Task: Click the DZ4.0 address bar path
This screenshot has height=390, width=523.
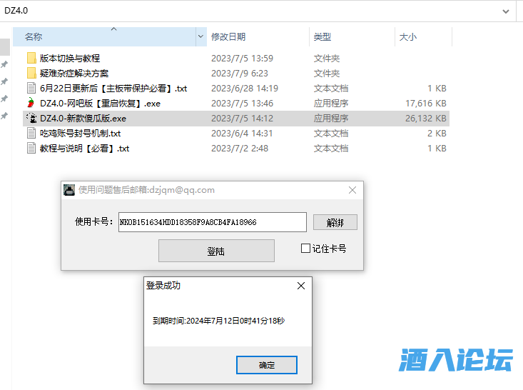Action: pos(16,11)
